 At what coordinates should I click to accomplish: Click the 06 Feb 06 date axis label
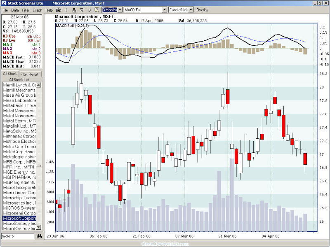[99, 236]
